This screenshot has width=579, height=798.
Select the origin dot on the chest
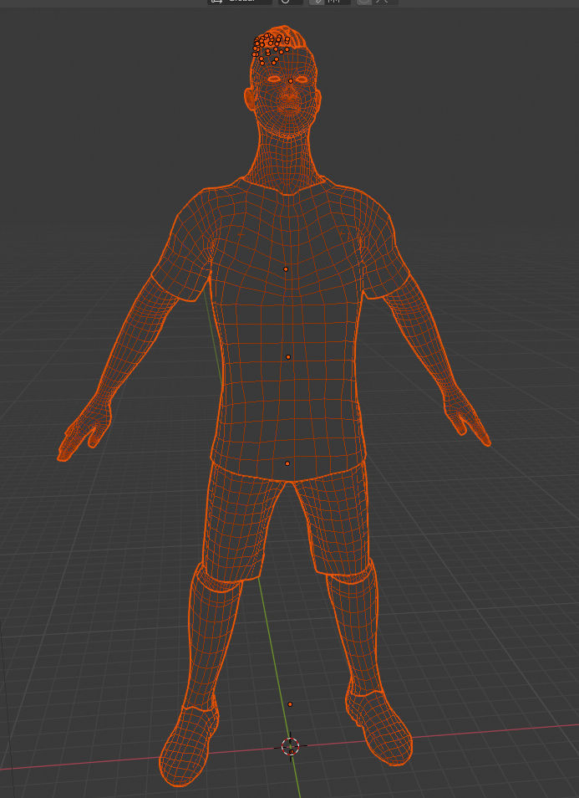(286, 269)
